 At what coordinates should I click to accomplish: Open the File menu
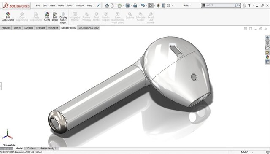[38, 5]
